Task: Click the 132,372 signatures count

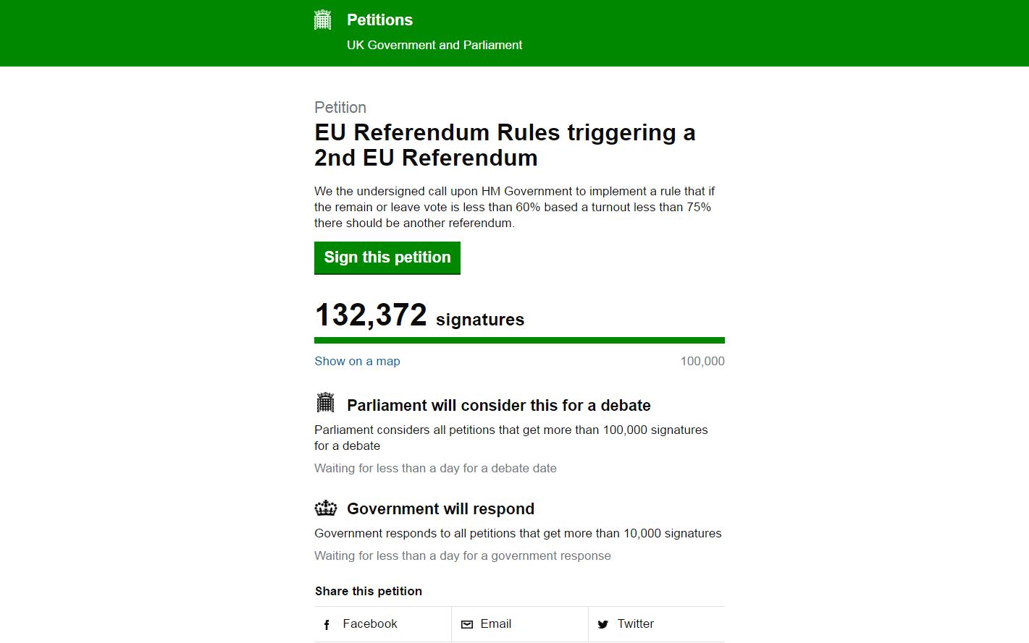Action: point(419,315)
